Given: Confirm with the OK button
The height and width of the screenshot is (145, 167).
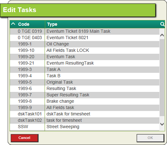Looking at the screenshot, I should (150, 138).
